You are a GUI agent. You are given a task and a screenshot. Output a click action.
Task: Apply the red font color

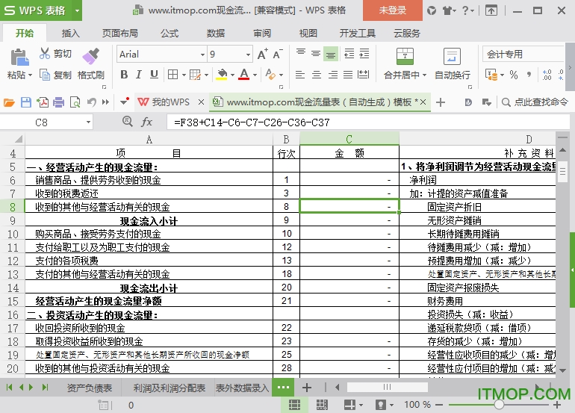pos(244,75)
